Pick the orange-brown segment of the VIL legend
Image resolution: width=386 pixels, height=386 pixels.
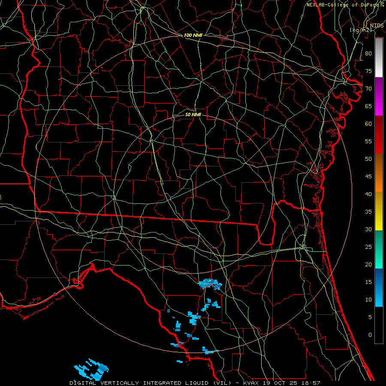coord(379,172)
